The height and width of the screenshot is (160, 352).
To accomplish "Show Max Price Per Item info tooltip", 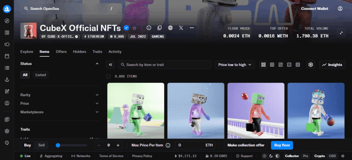I will point(168,145).
